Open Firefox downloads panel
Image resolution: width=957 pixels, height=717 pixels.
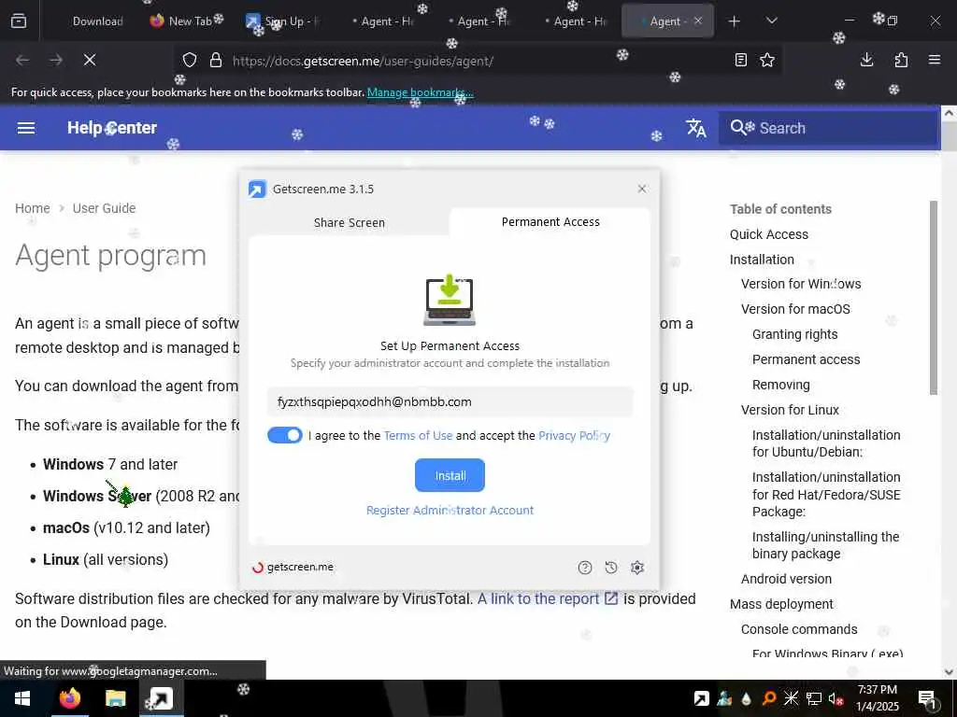(x=866, y=60)
